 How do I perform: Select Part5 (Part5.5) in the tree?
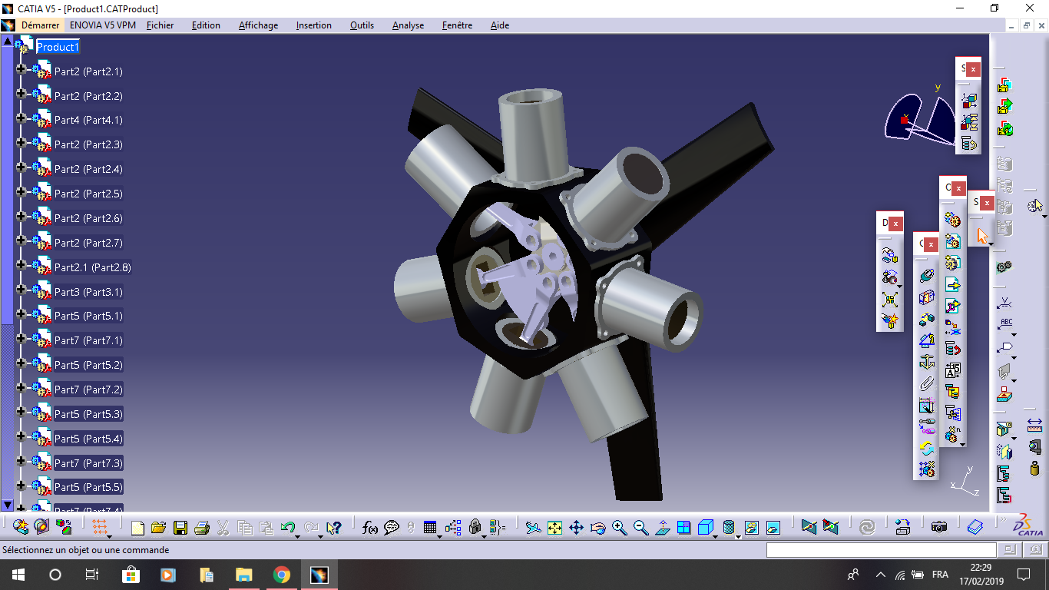[88, 487]
